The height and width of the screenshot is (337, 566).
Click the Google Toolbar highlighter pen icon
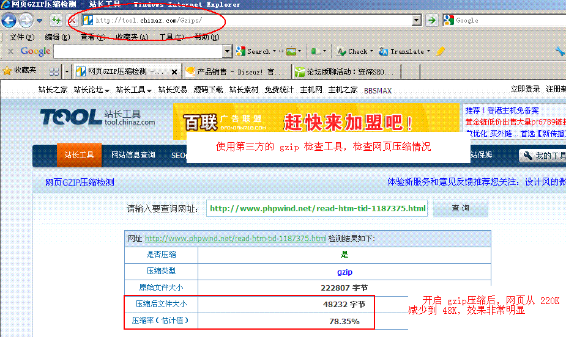pos(440,51)
